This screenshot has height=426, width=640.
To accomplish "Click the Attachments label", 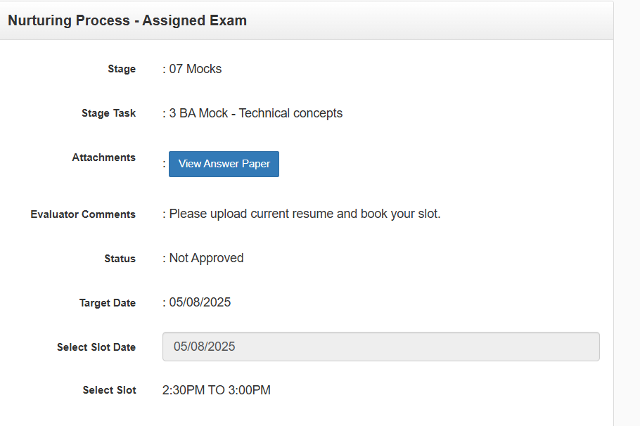I will coord(103,157).
